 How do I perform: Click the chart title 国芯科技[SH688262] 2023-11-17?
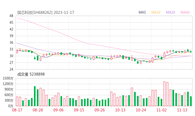click(x=46, y=12)
